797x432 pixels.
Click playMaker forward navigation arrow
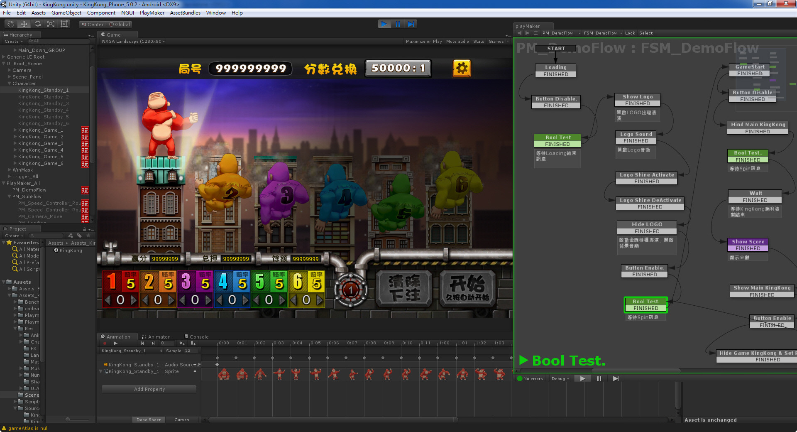527,33
